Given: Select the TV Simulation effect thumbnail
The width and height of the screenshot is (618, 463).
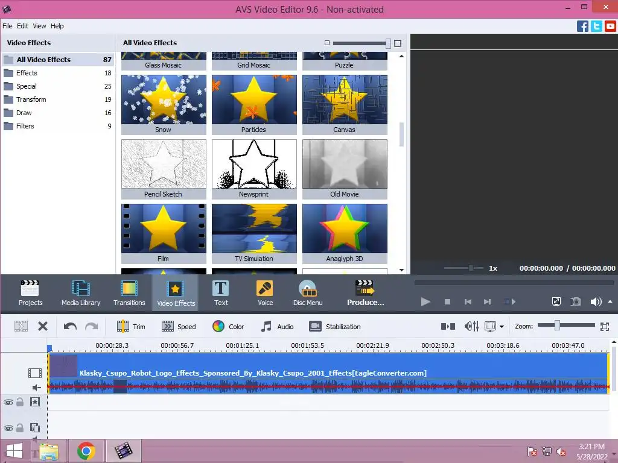Looking at the screenshot, I should point(254,233).
